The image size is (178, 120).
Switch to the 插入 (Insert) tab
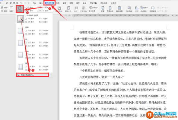click(41, 3)
